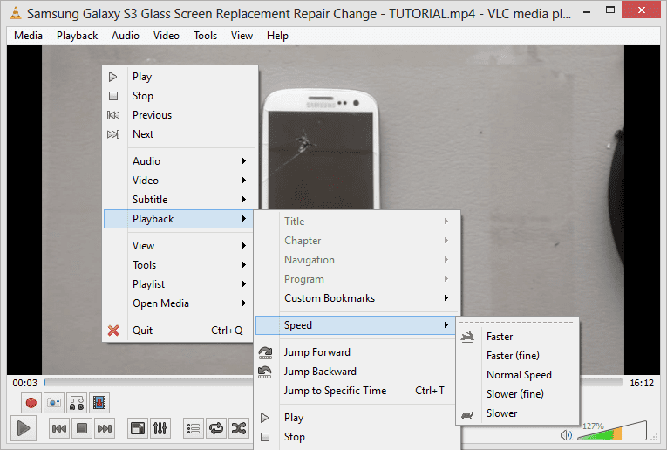
Task: Click the Next skip-forward icon in menu
Action: coord(113,134)
